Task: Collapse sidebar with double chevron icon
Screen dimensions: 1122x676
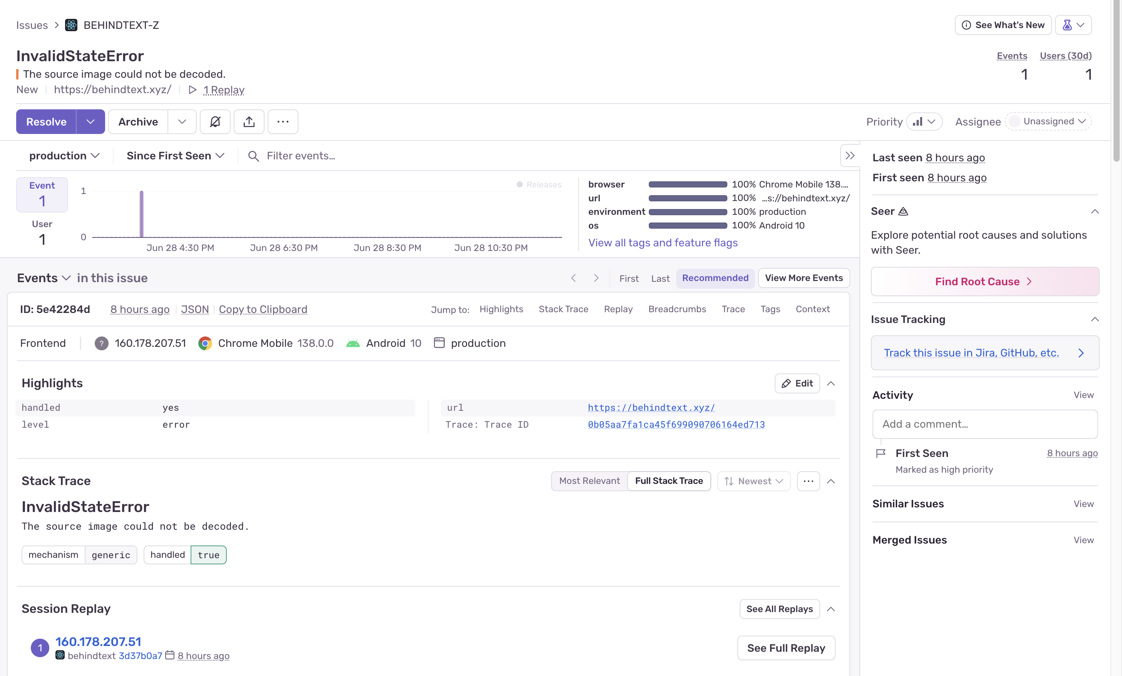Action: (x=850, y=156)
